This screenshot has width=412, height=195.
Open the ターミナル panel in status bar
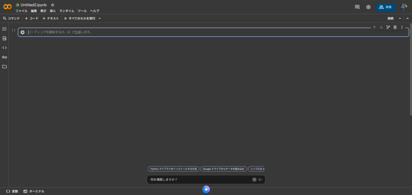(x=34, y=191)
